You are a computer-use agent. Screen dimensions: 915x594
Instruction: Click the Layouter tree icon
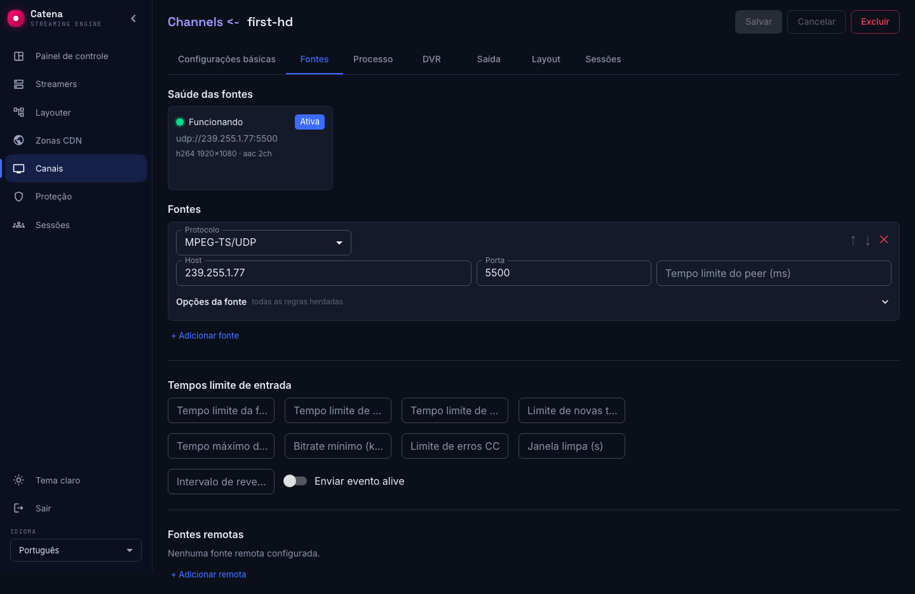coord(19,112)
